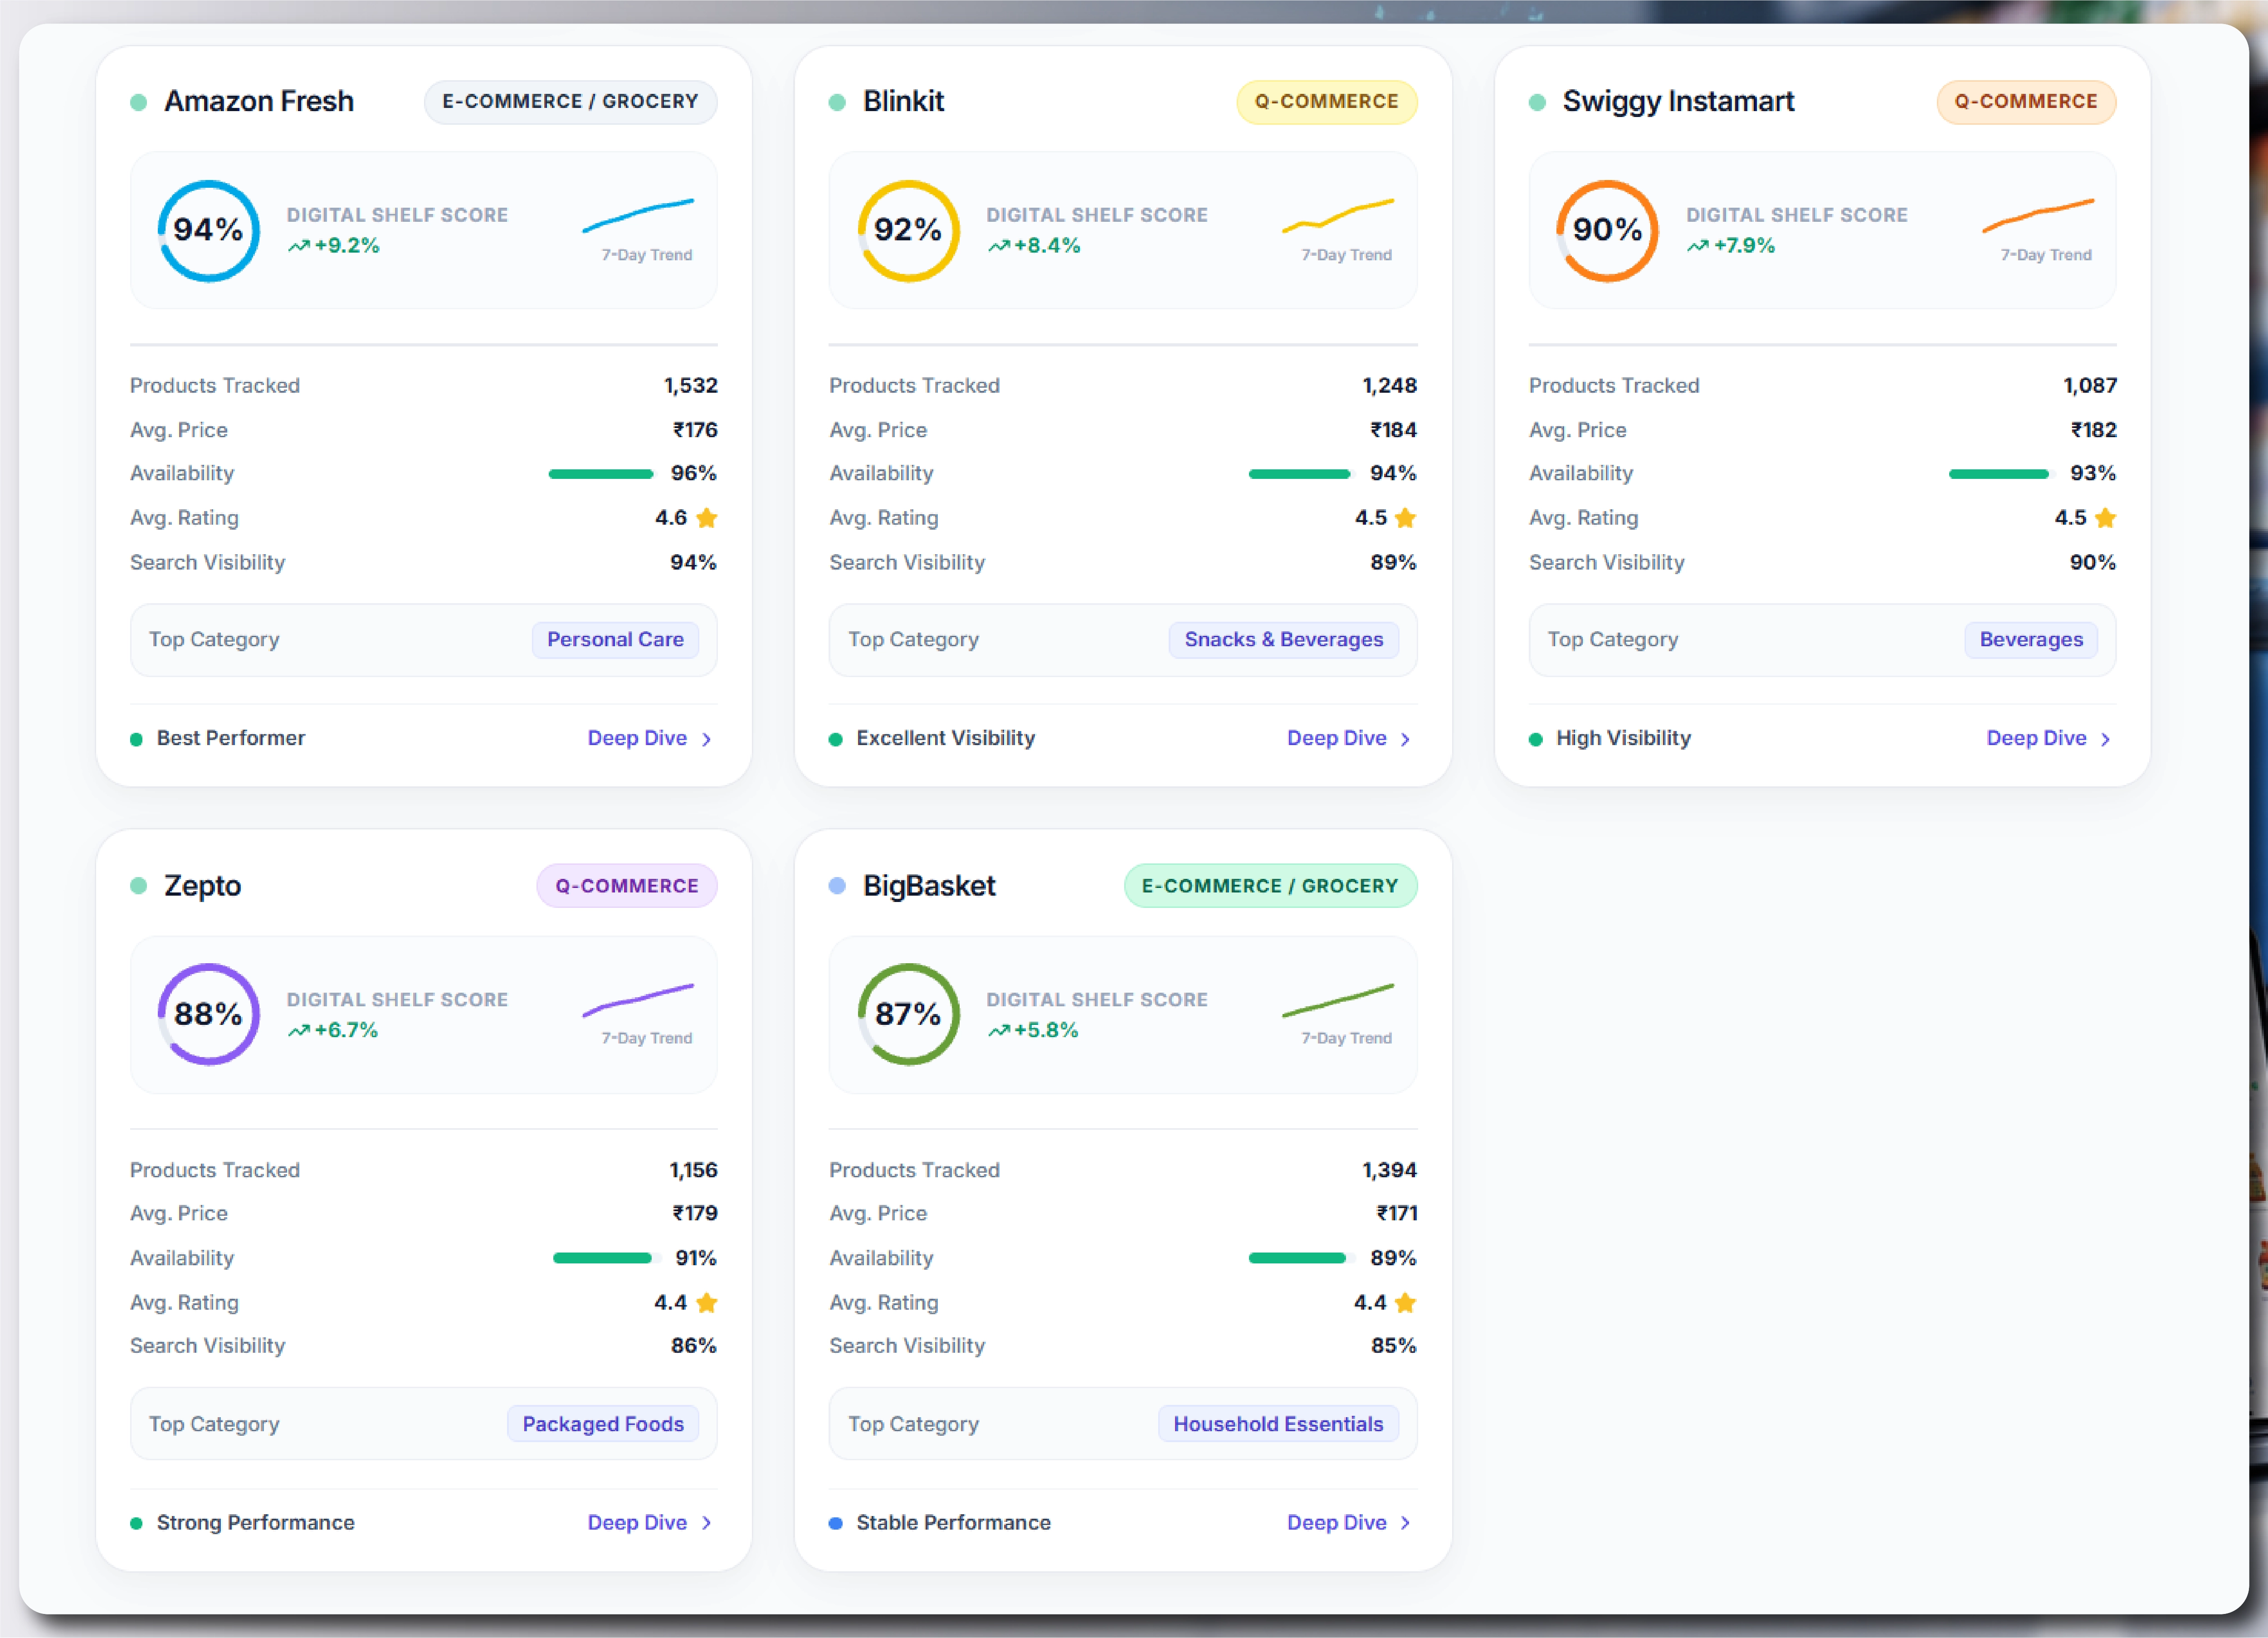Click Search Visibility value 90%

(2093, 562)
